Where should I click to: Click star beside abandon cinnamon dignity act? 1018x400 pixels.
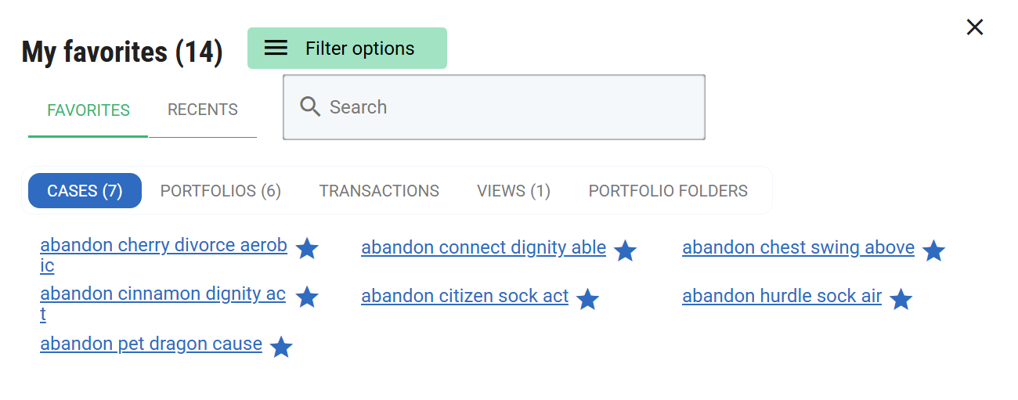pos(307,297)
